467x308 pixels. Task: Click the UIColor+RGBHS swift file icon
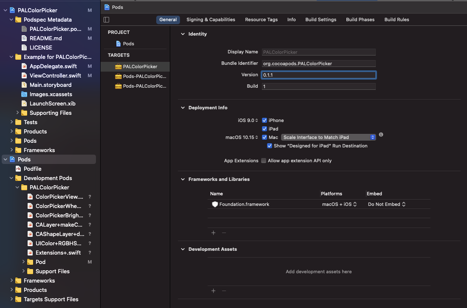[30, 243]
